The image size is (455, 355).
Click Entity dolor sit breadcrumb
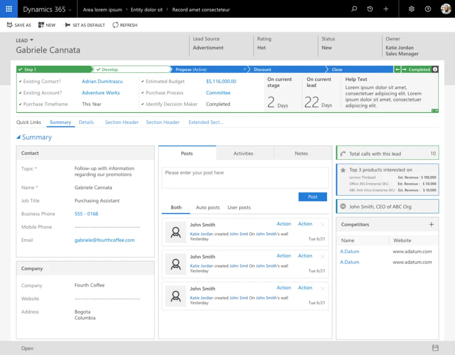click(147, 10)
